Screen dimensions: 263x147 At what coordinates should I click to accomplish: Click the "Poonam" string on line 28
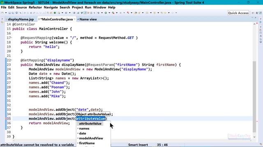point(58,87)
